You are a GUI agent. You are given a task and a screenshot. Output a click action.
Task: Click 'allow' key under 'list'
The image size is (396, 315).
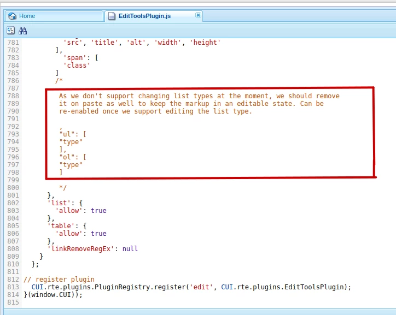pyautogui.click(x=69, y=211)
